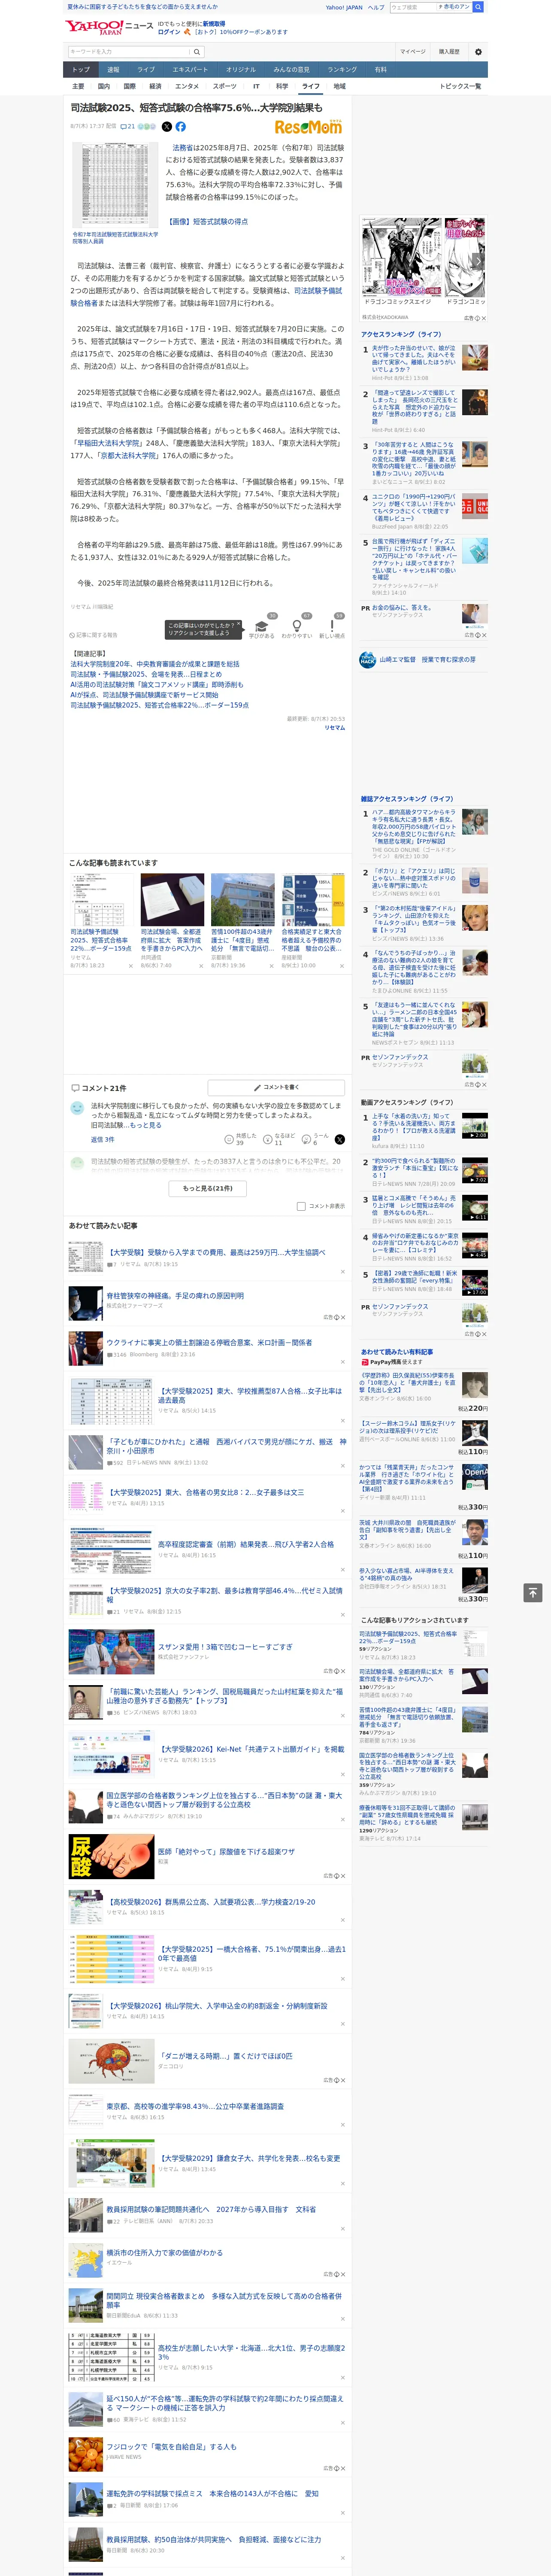Viewport: 551px width, 2576px height.
Task: Open the article comment count bubble icon
Action: pos(127,127)
